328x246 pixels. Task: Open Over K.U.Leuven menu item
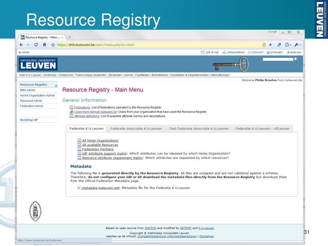(30, 75)
